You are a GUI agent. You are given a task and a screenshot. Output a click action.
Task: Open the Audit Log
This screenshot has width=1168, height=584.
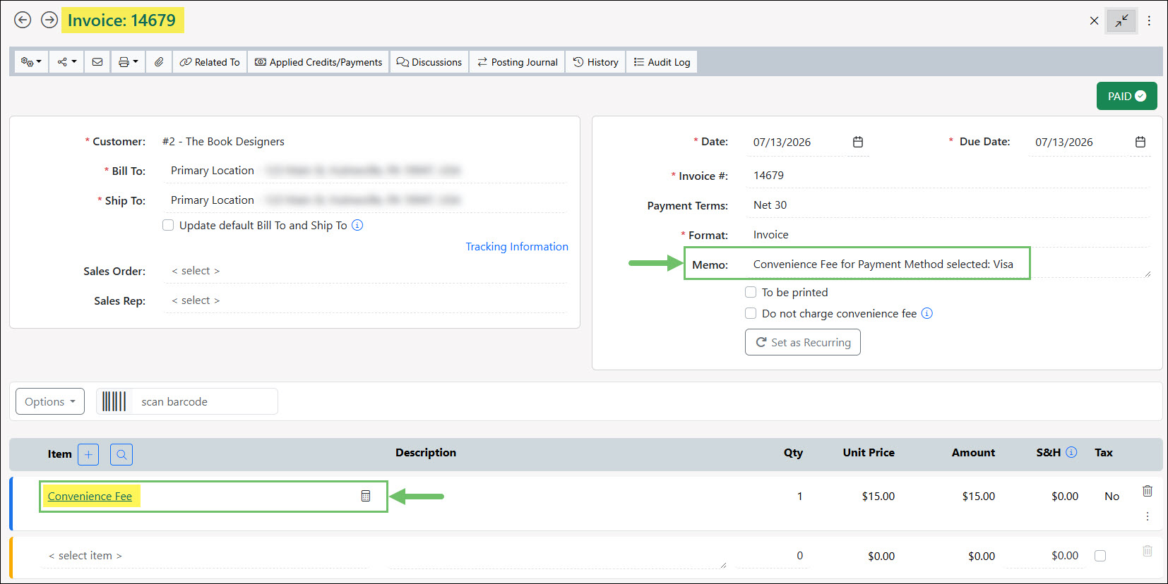662,62
